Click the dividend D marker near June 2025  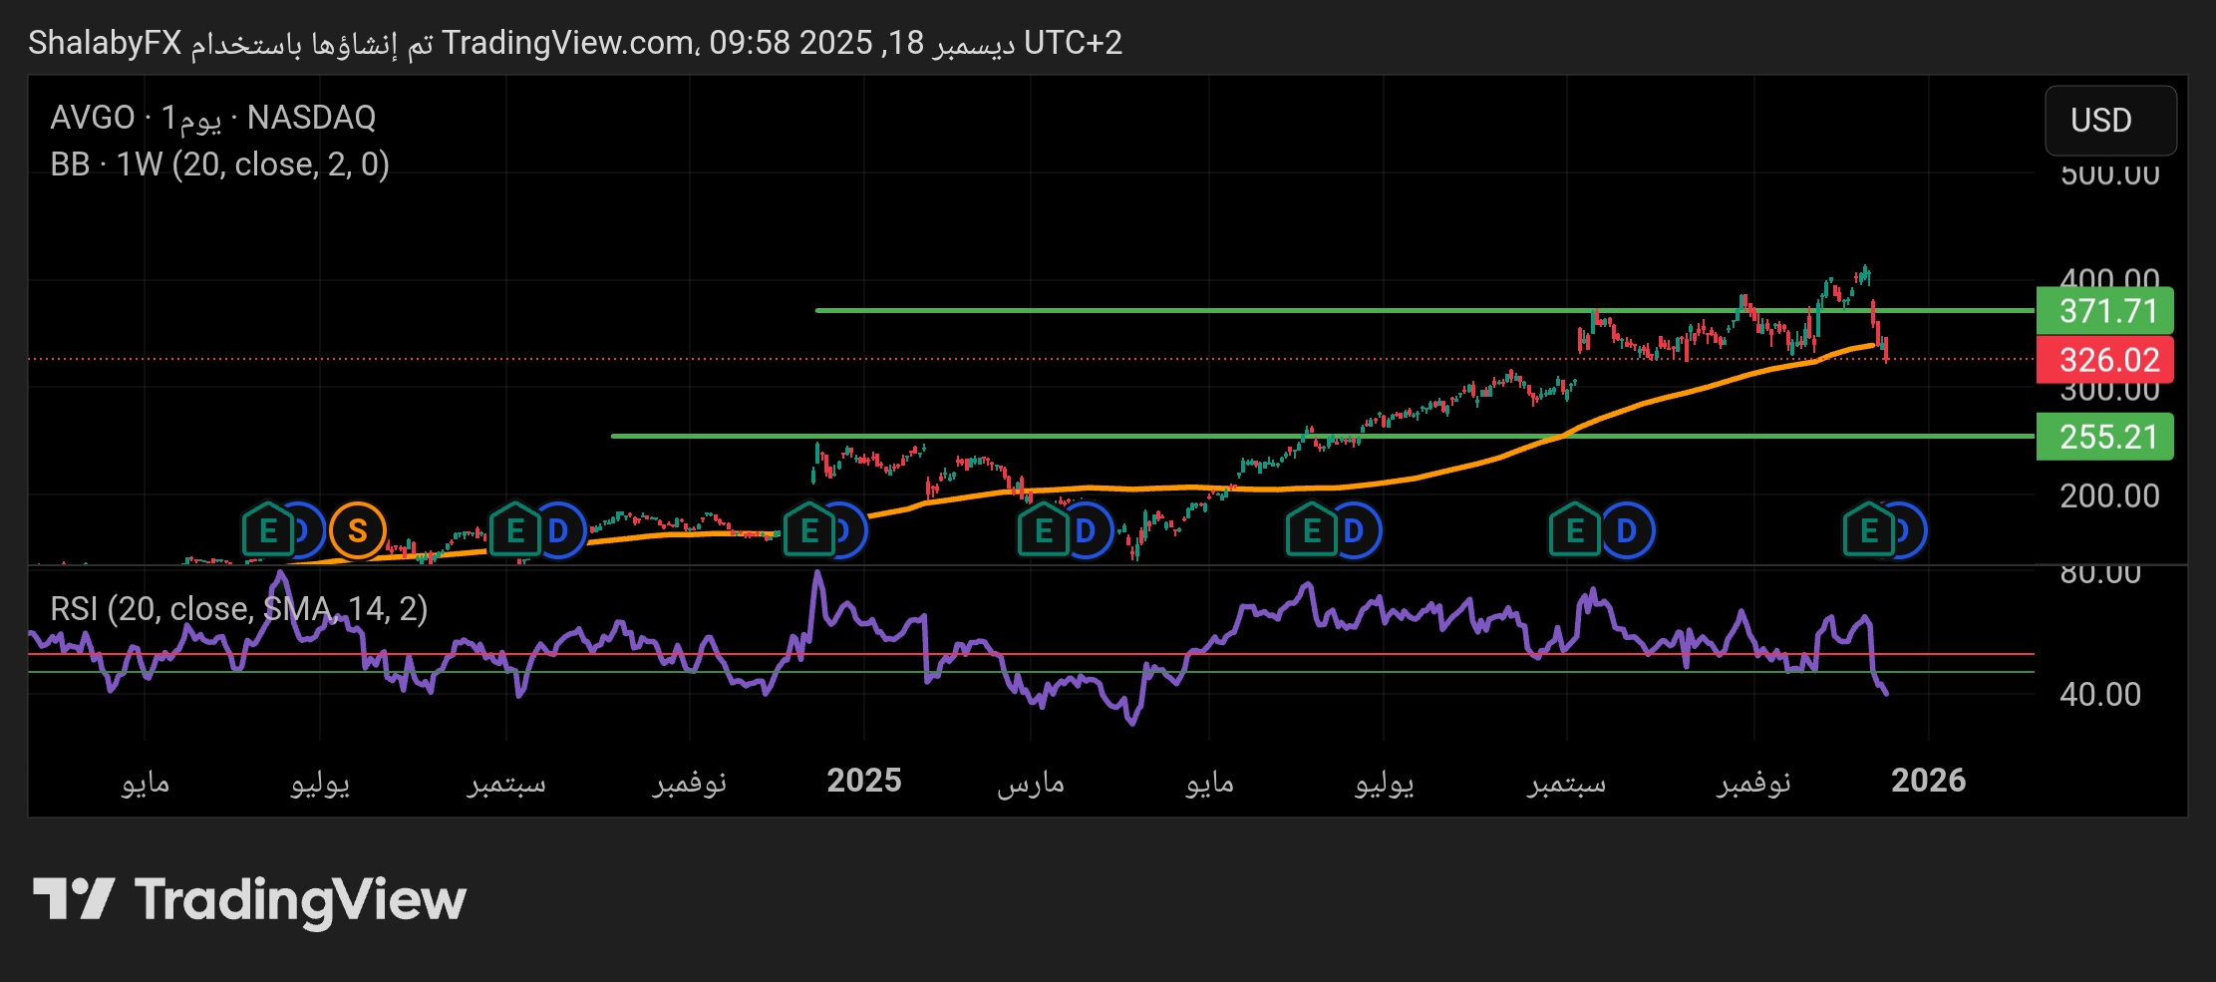(1354, 530)
